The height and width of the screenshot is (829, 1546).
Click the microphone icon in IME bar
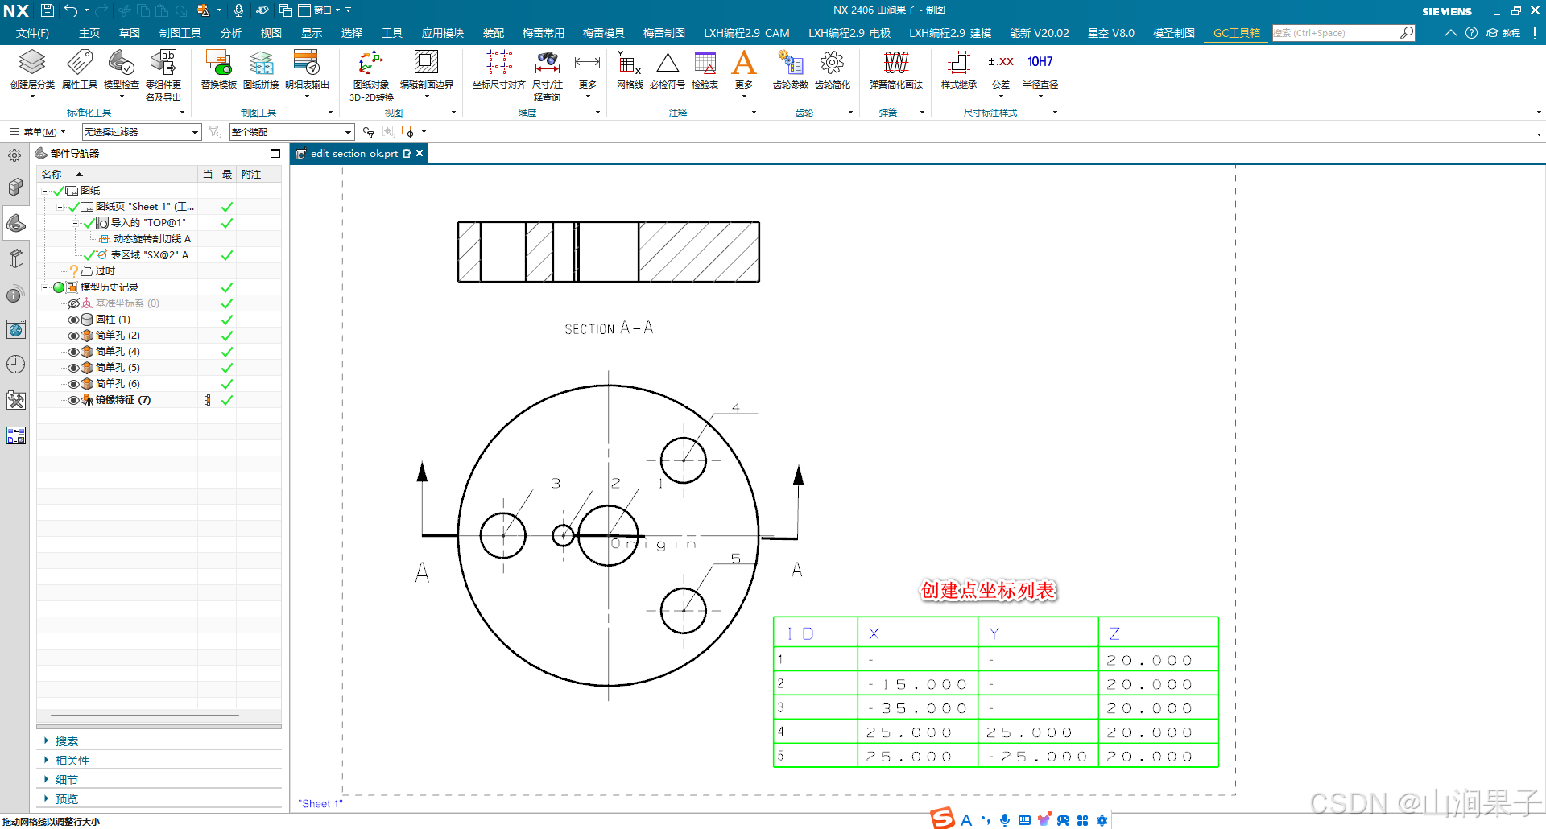pyautogui.click(x=1005, y=820)
